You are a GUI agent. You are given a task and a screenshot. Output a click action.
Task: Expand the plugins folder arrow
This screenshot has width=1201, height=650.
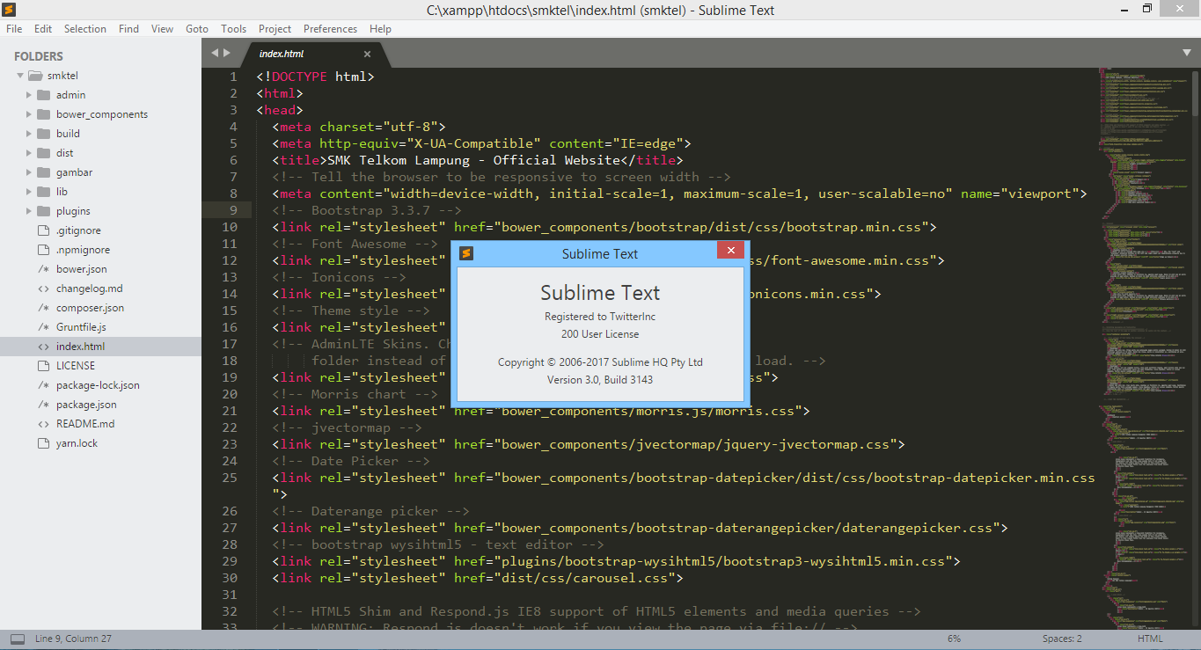[28, 211]
